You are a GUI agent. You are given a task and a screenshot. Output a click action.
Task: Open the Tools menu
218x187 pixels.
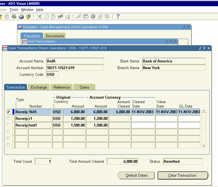[x=14, y=10]
